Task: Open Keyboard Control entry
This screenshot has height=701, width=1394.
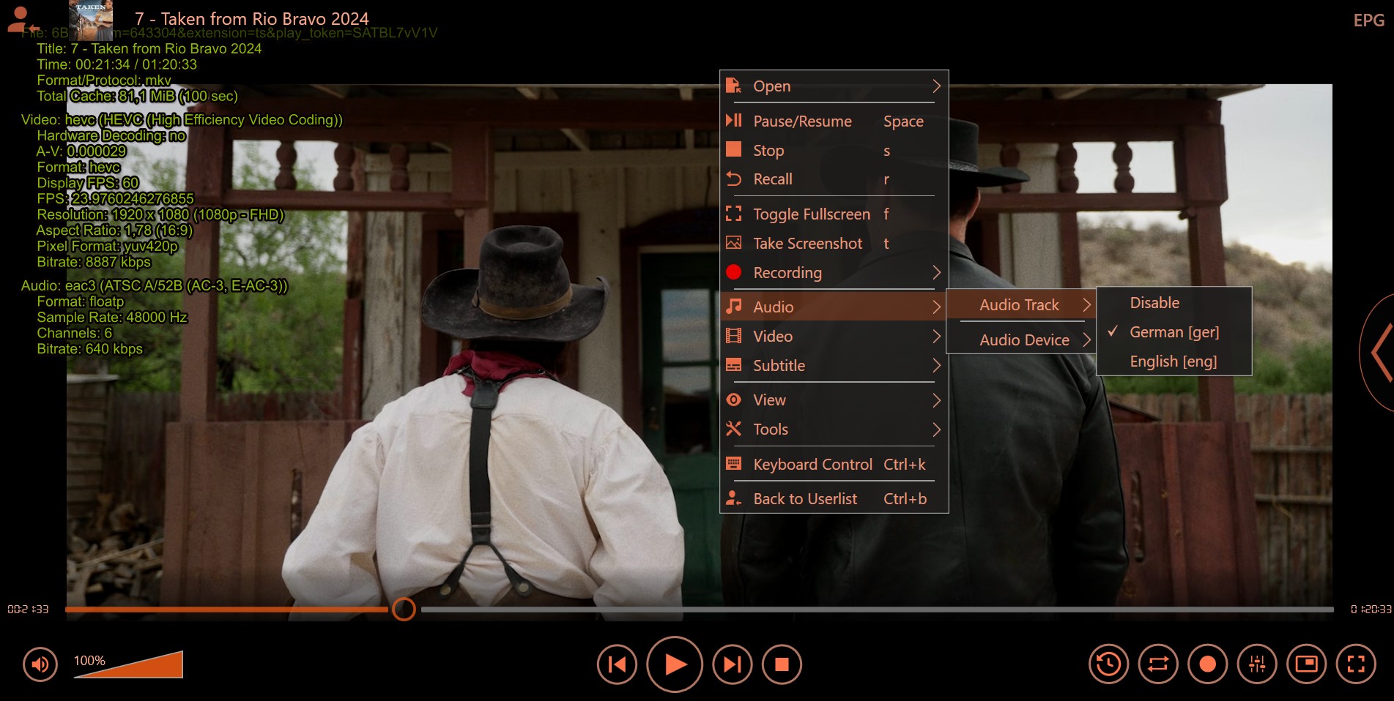Action: click(834, 465)
